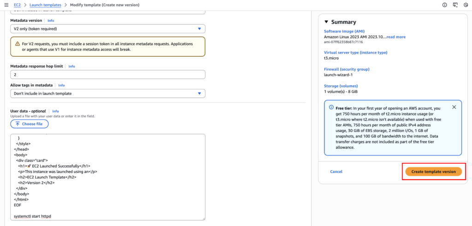Collapse the Summary panel triangle

(326, 22)
